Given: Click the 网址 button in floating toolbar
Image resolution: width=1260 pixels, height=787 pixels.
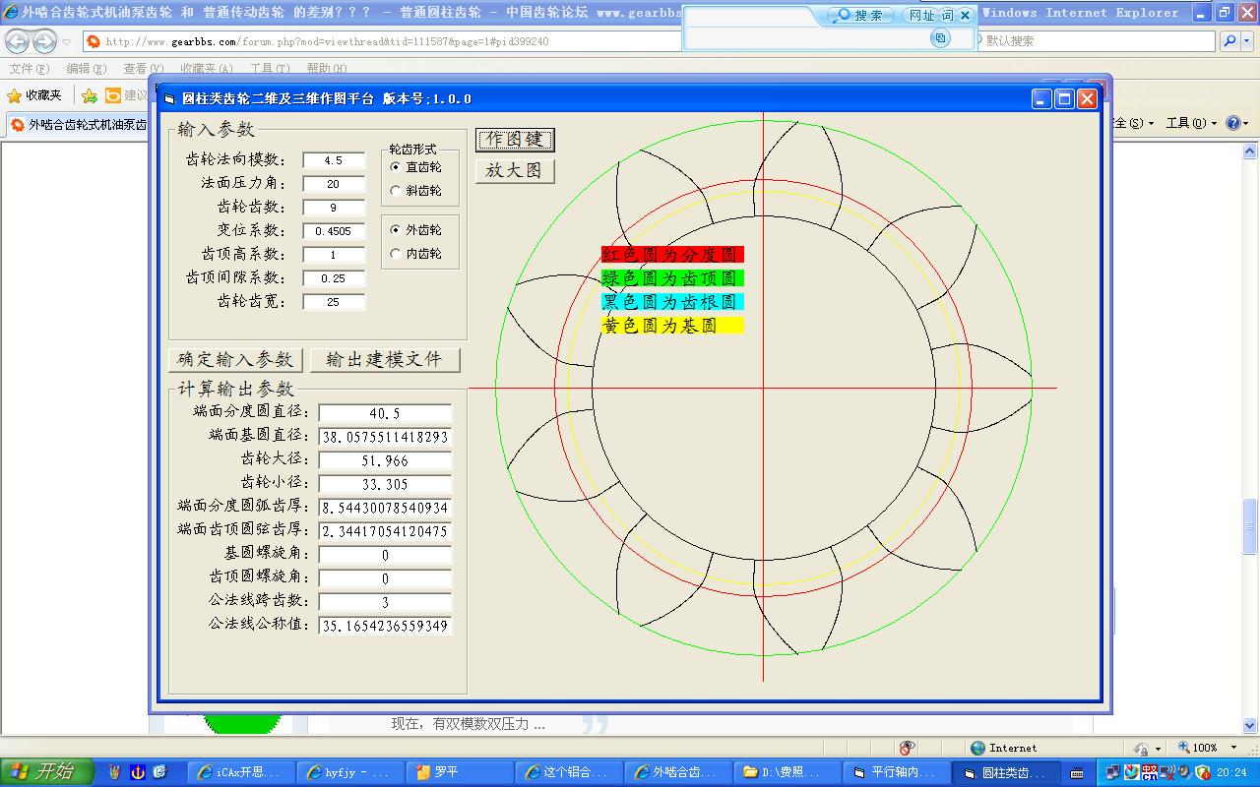Looking at the screenshot, I should pyautogui.click(x=922, y=15).
